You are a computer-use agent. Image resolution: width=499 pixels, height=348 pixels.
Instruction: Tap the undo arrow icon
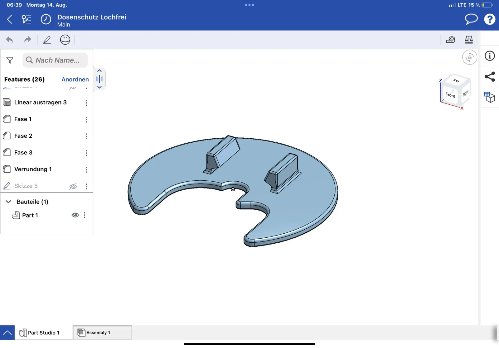coord(9,40)
